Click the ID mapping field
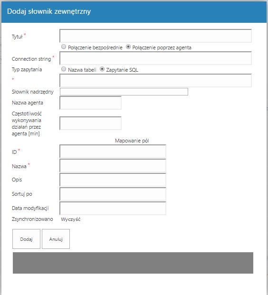The width and height of the screenshot is (268, 295). tap(113, 151)
